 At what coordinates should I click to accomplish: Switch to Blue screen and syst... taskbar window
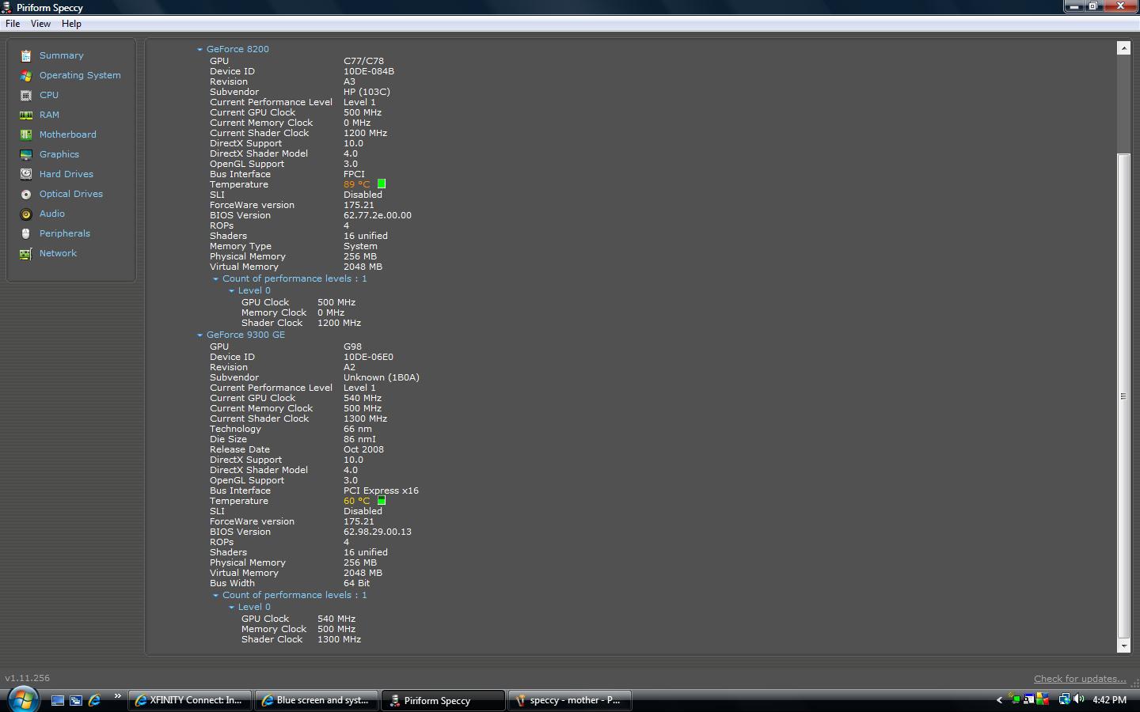pos(317,700)
